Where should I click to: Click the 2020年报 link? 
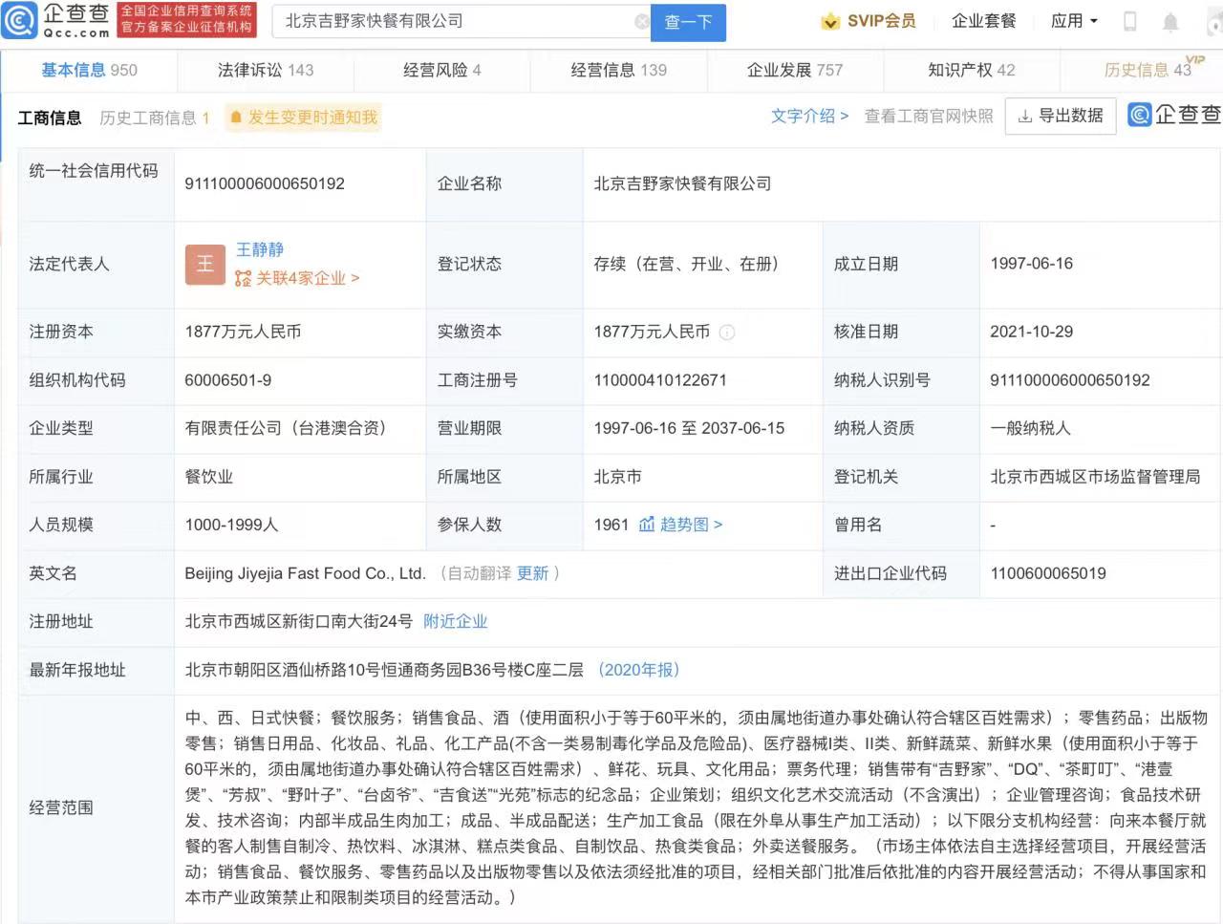(639, 670)
